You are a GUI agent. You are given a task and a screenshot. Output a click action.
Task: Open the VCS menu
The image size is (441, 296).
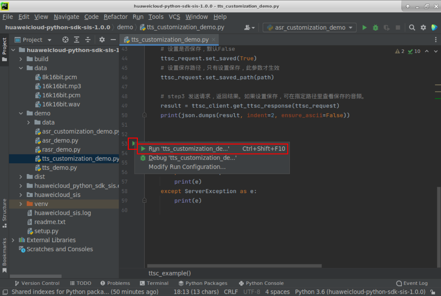click(174, 17)
